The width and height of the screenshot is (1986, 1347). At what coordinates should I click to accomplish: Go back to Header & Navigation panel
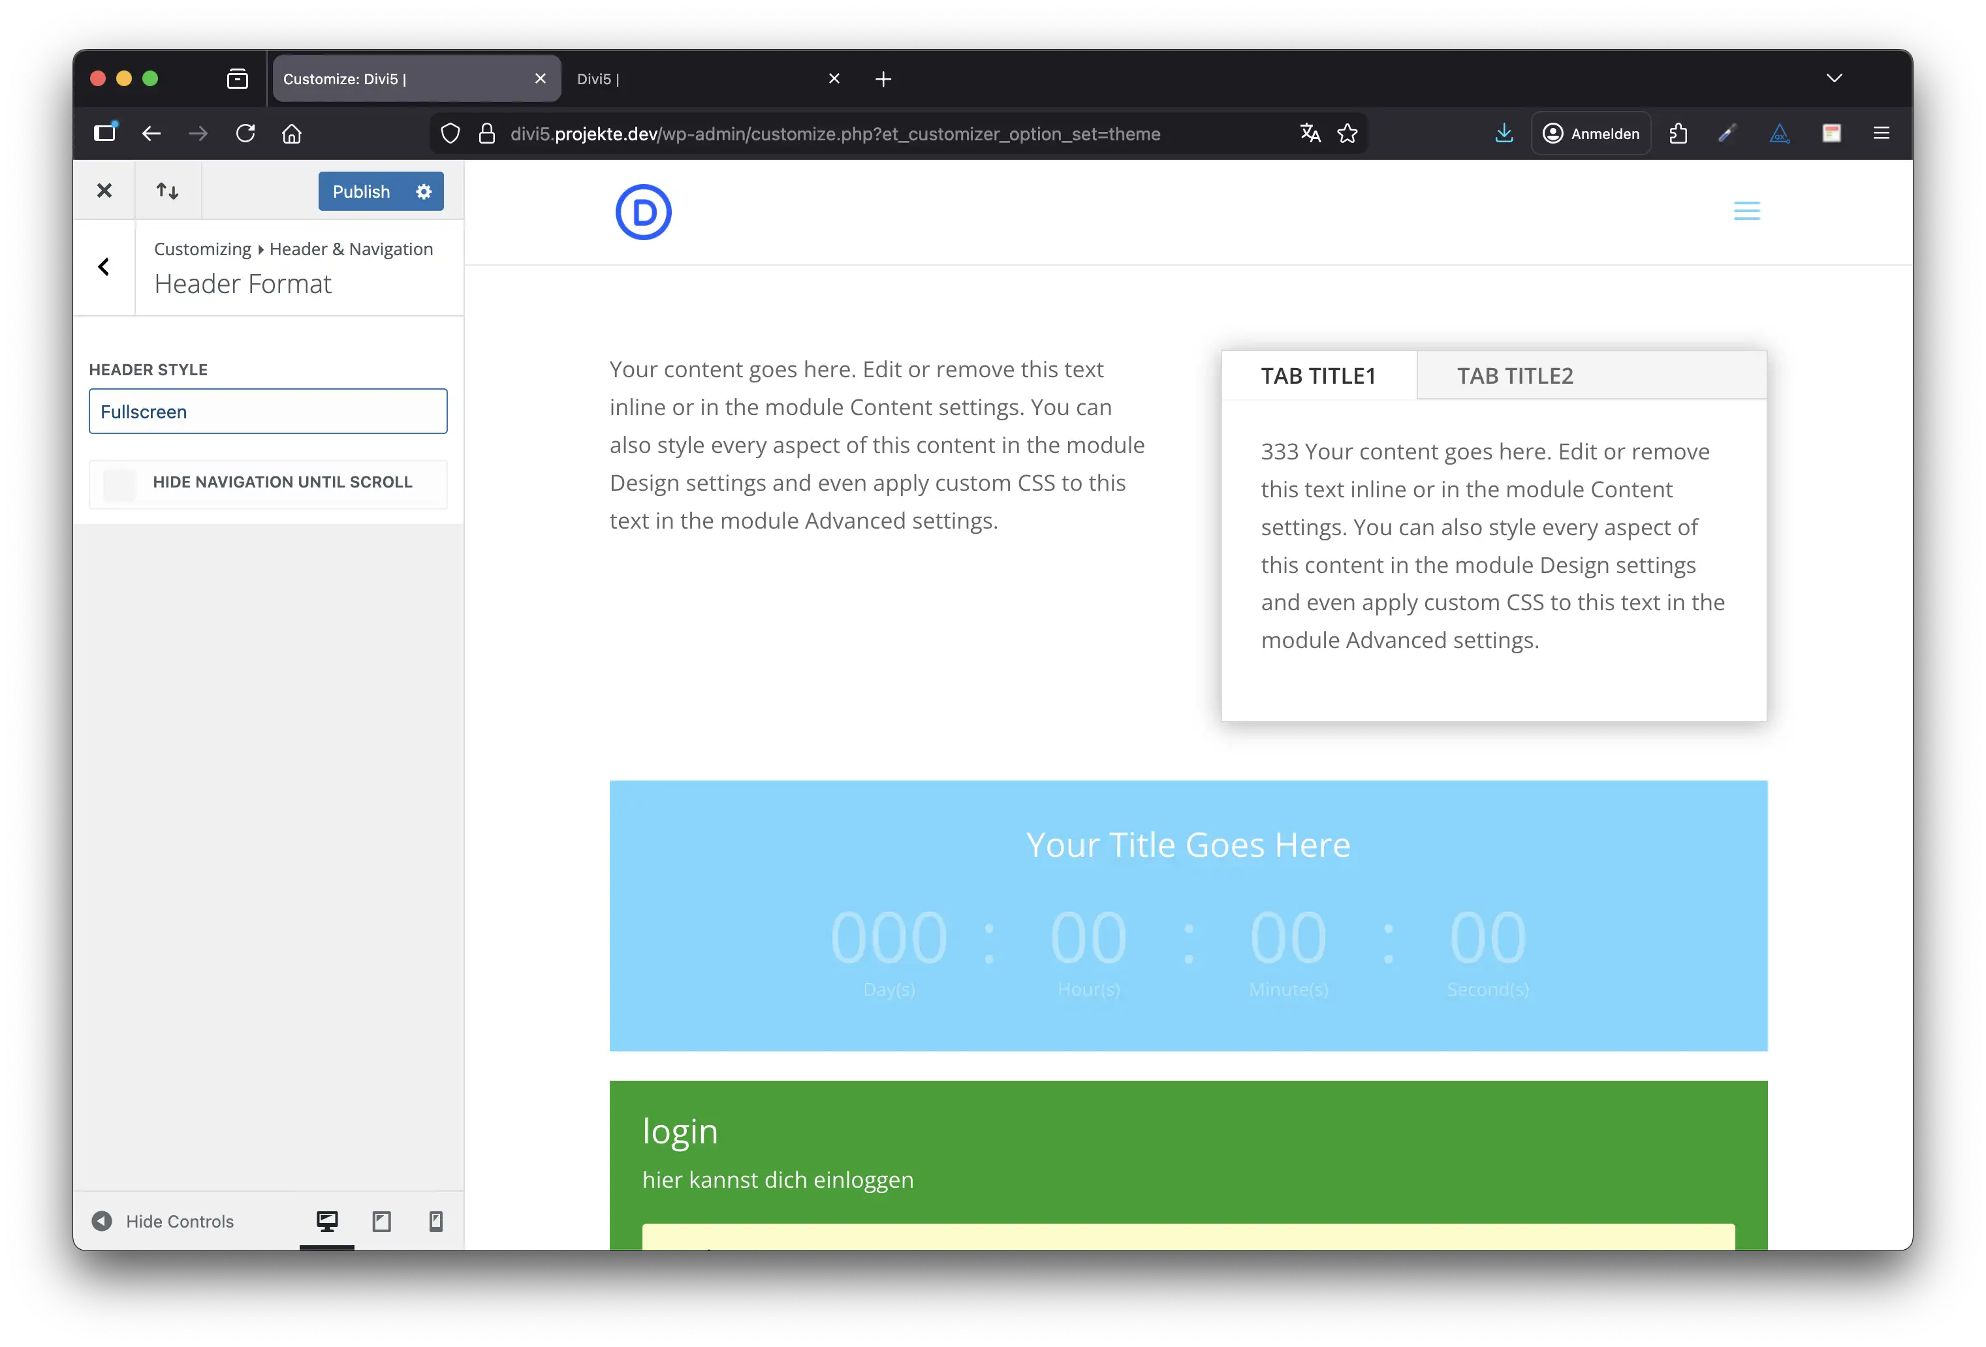point(104,268)
